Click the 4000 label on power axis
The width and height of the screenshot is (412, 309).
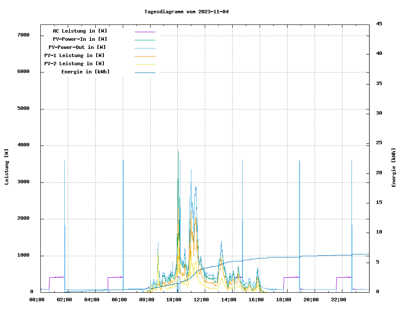(x=23, y=145)
